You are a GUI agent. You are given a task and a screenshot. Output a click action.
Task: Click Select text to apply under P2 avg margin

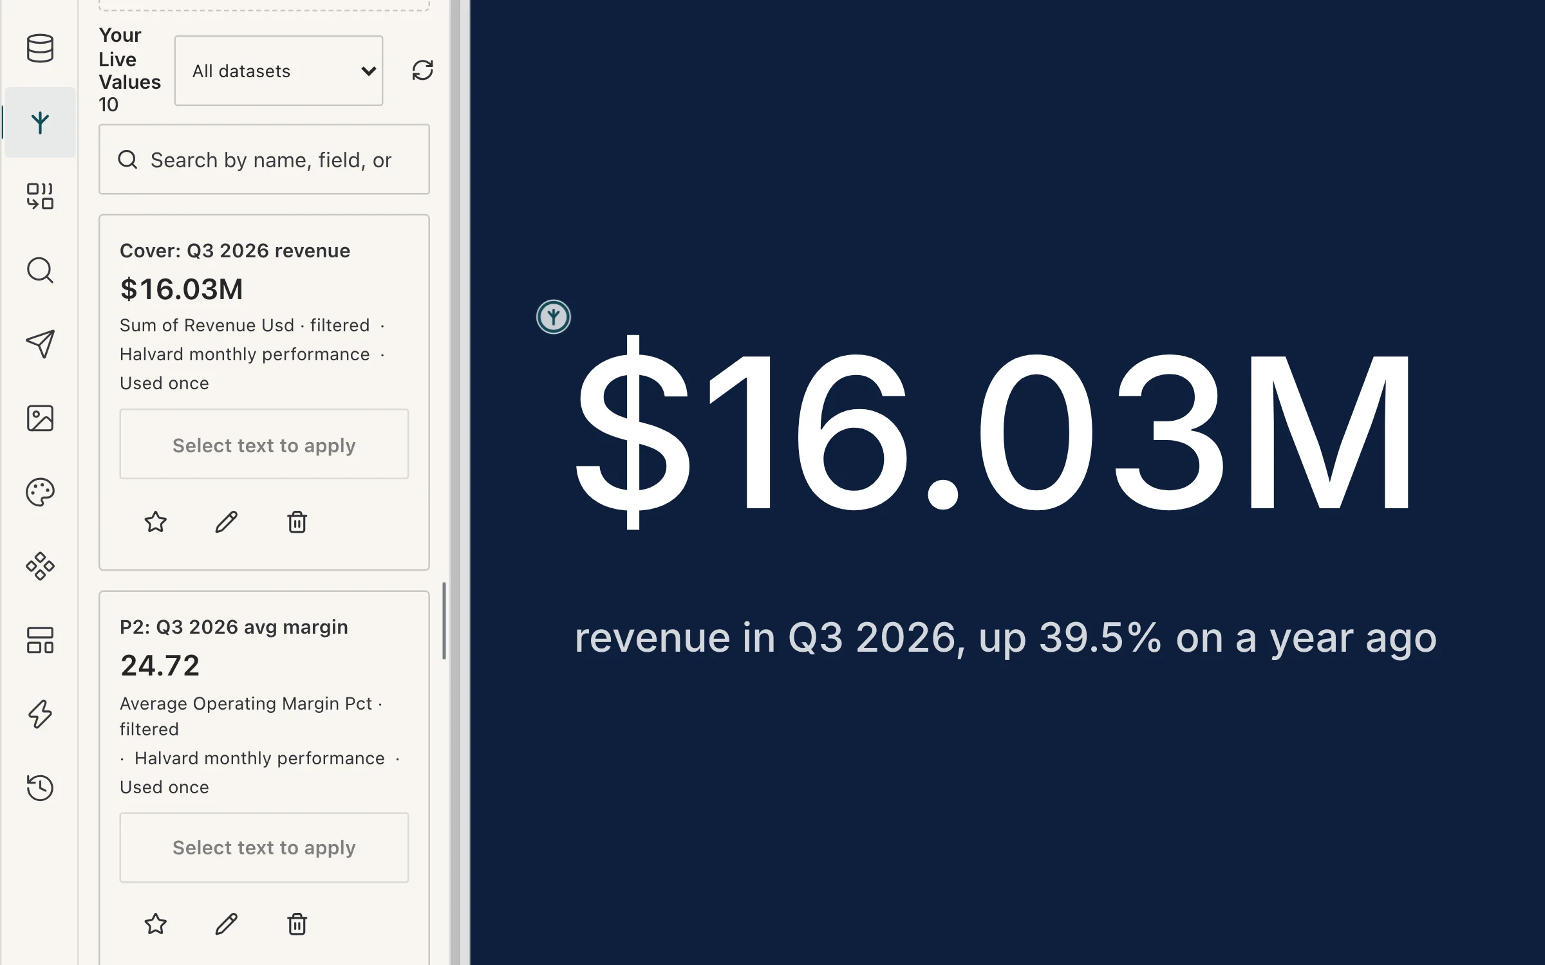tap(264, 847)
